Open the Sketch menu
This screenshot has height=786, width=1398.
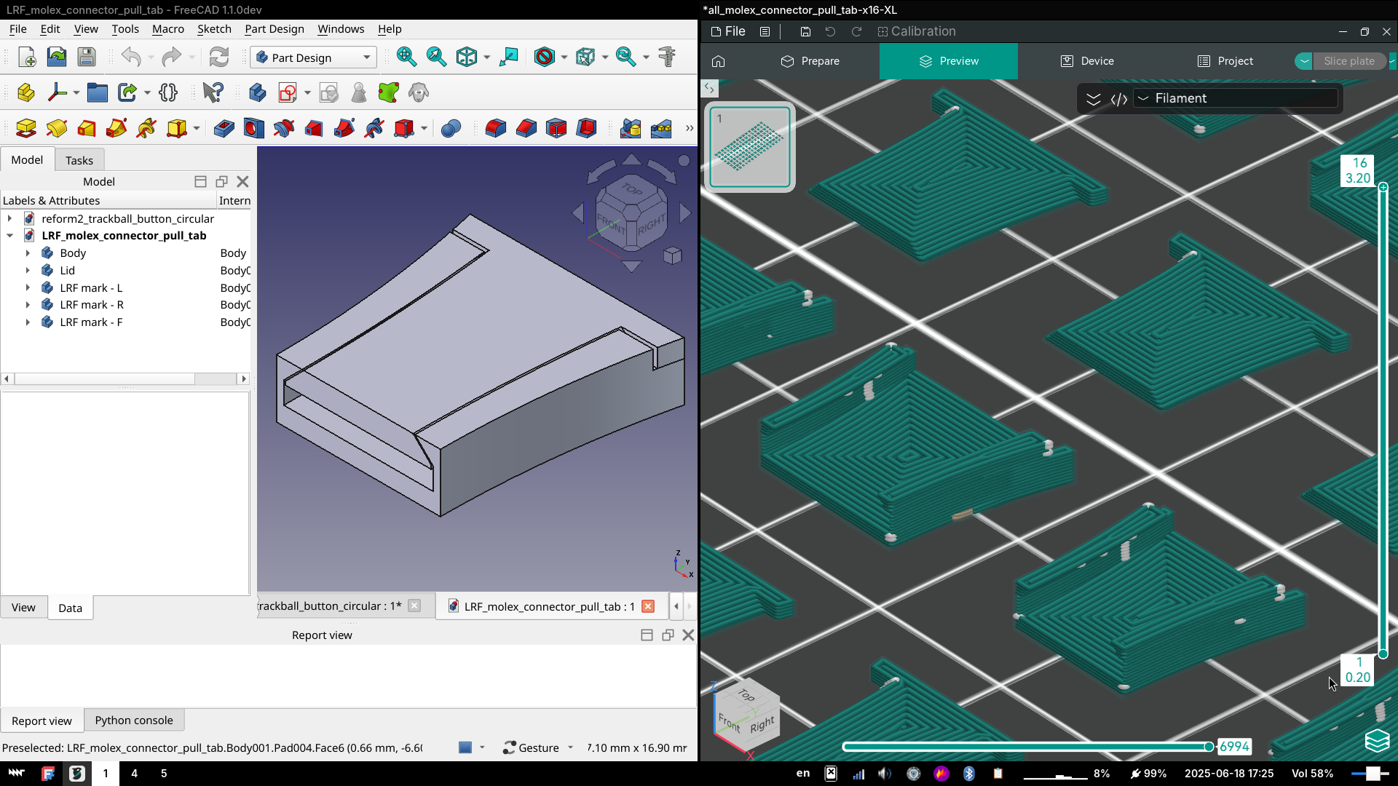click(213, 29)
